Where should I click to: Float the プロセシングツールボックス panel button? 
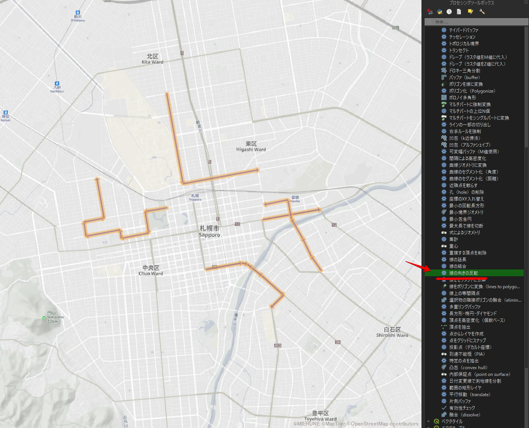click(x=526, y=3)
